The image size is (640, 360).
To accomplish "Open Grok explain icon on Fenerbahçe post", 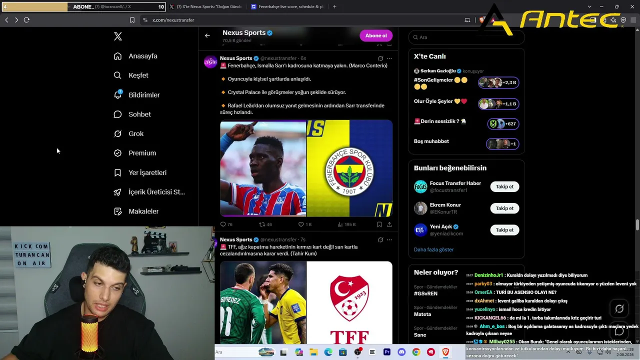I will click(380, 58).
